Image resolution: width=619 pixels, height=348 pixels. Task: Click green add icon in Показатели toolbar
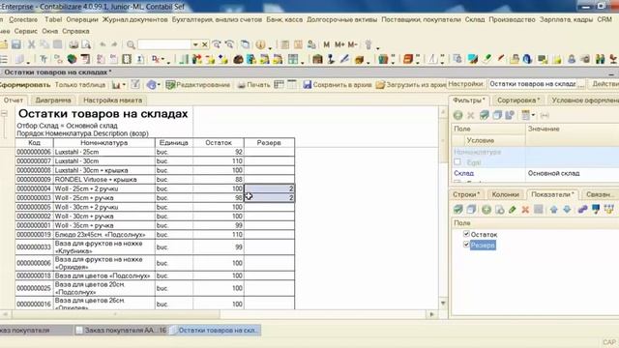pyautogui.click(x=486, y=210)
